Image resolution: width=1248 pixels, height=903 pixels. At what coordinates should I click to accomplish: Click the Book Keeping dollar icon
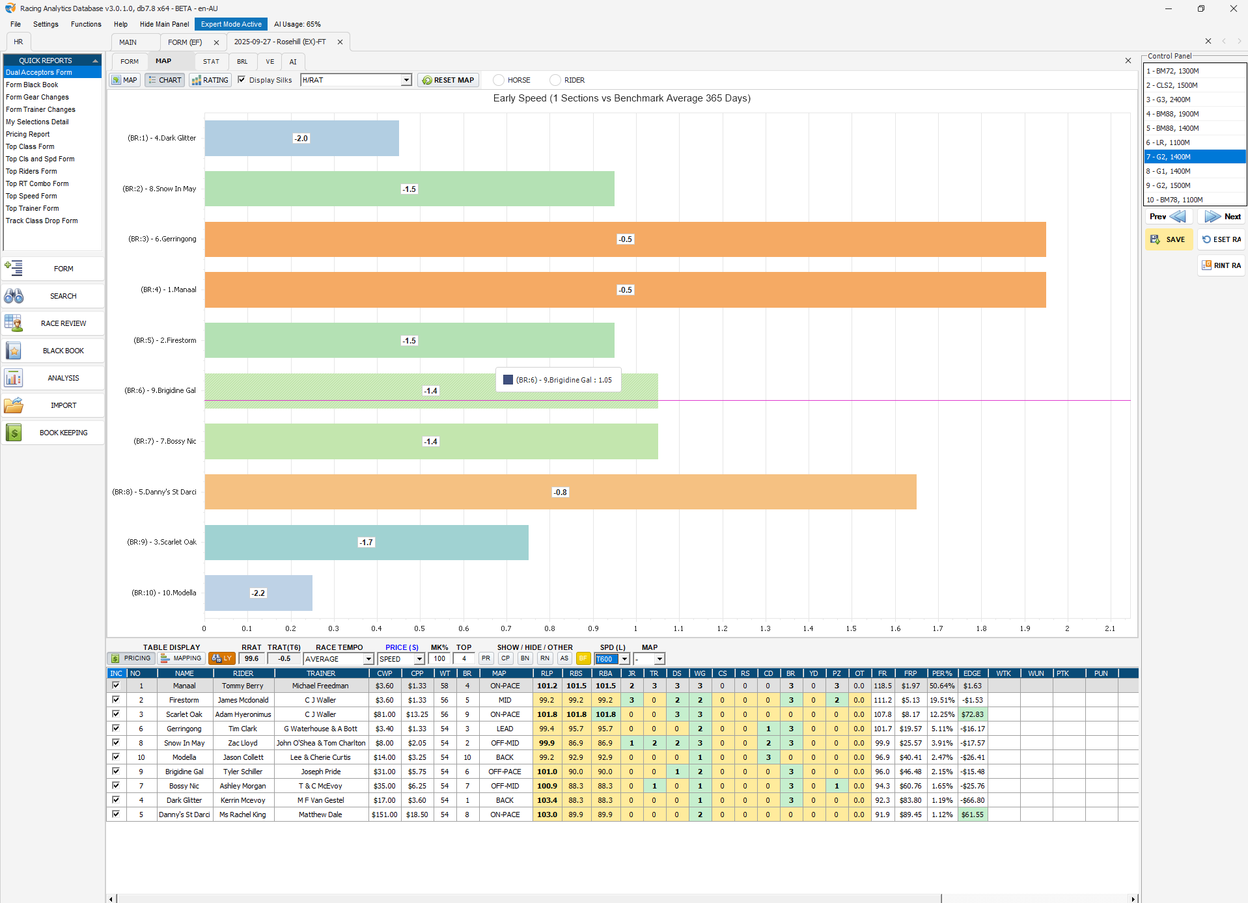click(14, 433)
